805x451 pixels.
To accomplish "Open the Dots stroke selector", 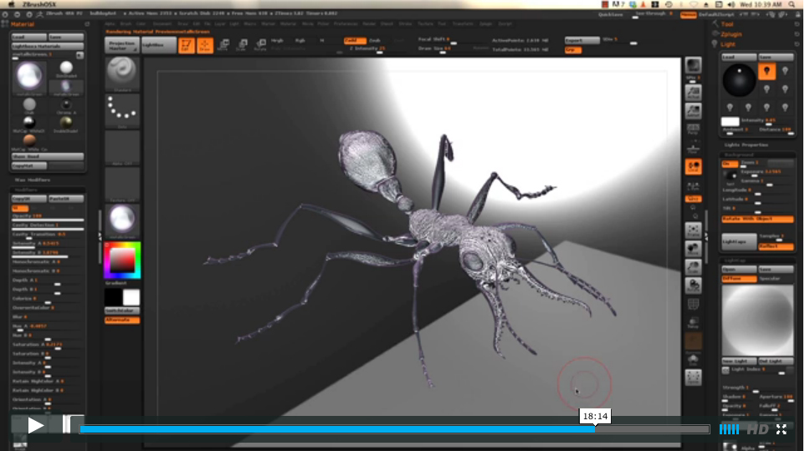I will [121, 111].
